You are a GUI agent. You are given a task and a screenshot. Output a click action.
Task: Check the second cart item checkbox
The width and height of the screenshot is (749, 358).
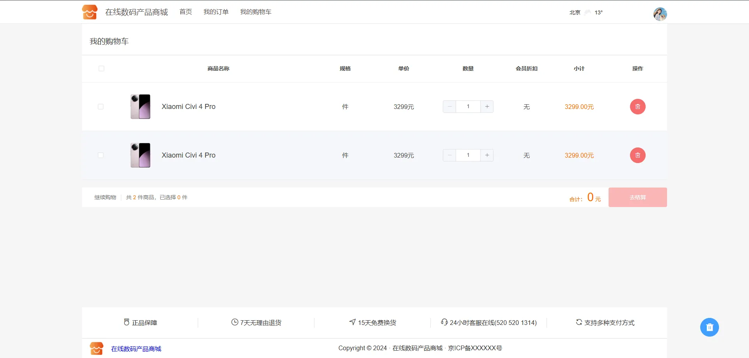click(x=101, y=155)
